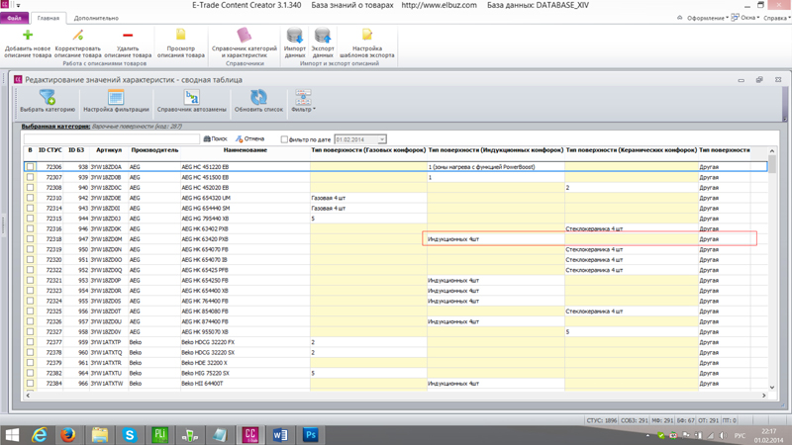Expand the Filter dropdown button
The image size is (792, 445).
pos(303,102)
